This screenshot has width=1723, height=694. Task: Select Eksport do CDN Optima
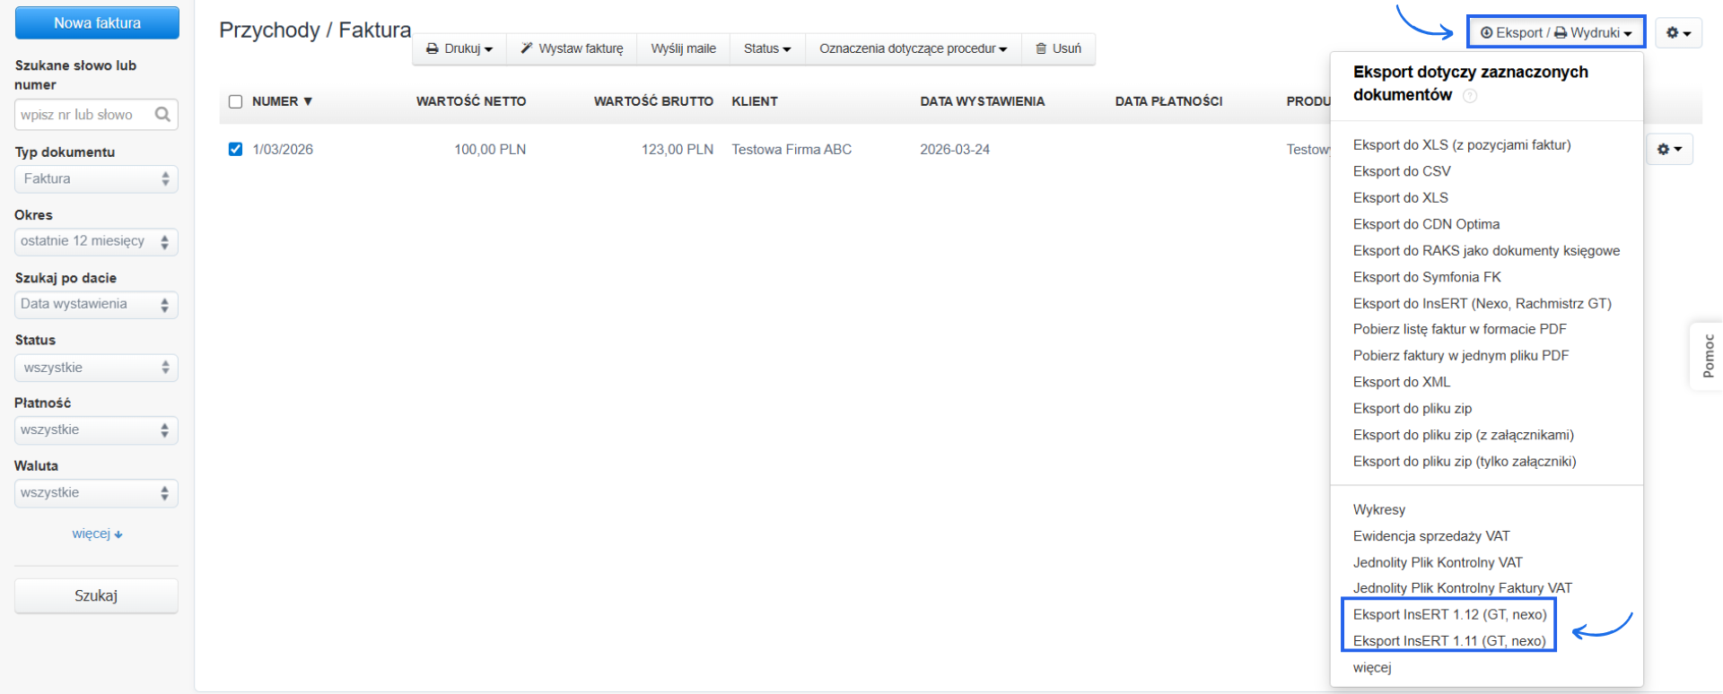tap(1426, 224)
